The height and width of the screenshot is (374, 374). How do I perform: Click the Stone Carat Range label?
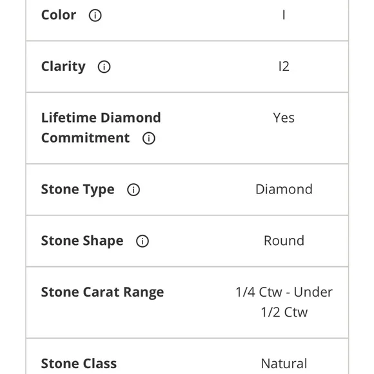[x=103, y=292]
